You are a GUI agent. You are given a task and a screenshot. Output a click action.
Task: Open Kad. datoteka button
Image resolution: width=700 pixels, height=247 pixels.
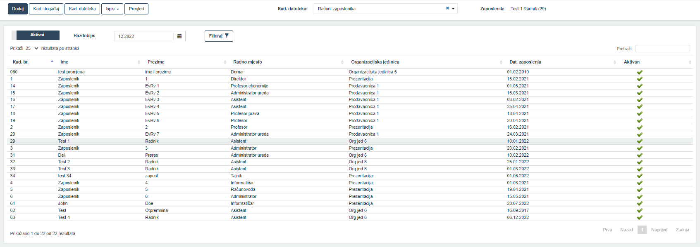[x=82, y=9]
